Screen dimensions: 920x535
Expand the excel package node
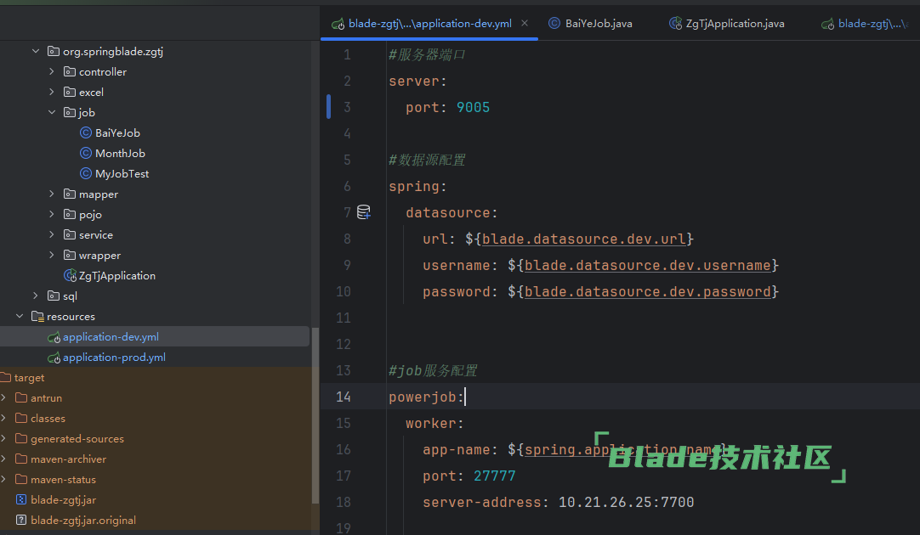(52, 92)
